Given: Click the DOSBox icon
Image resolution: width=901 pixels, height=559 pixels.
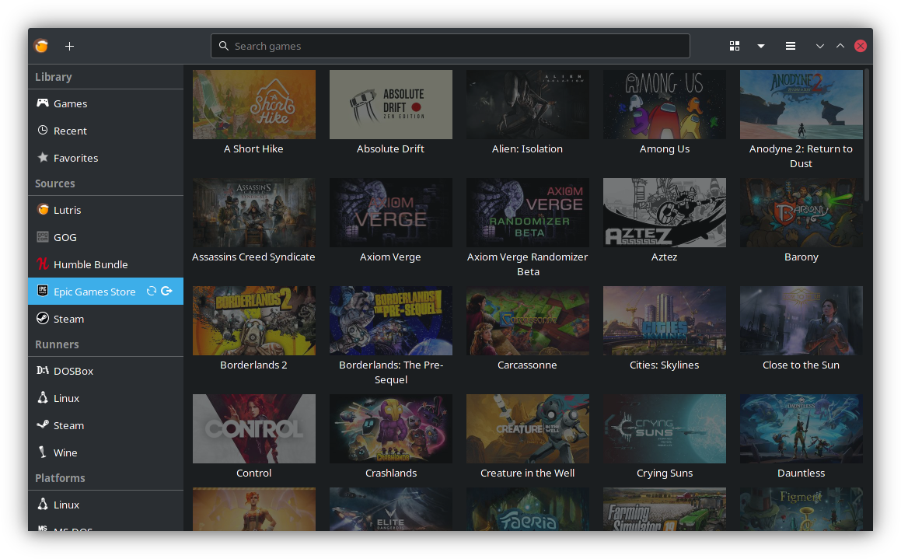Looking at the screenshot, I should pos(43,370).
